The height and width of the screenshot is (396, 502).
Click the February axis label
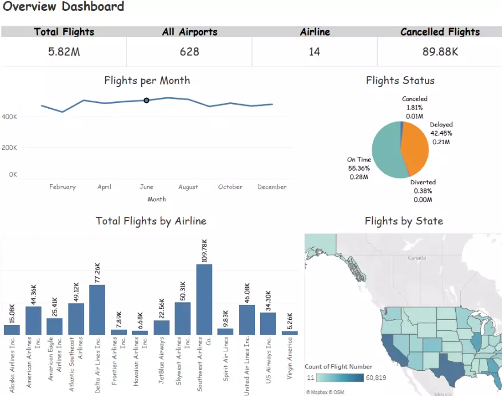[x=62, y=187]
